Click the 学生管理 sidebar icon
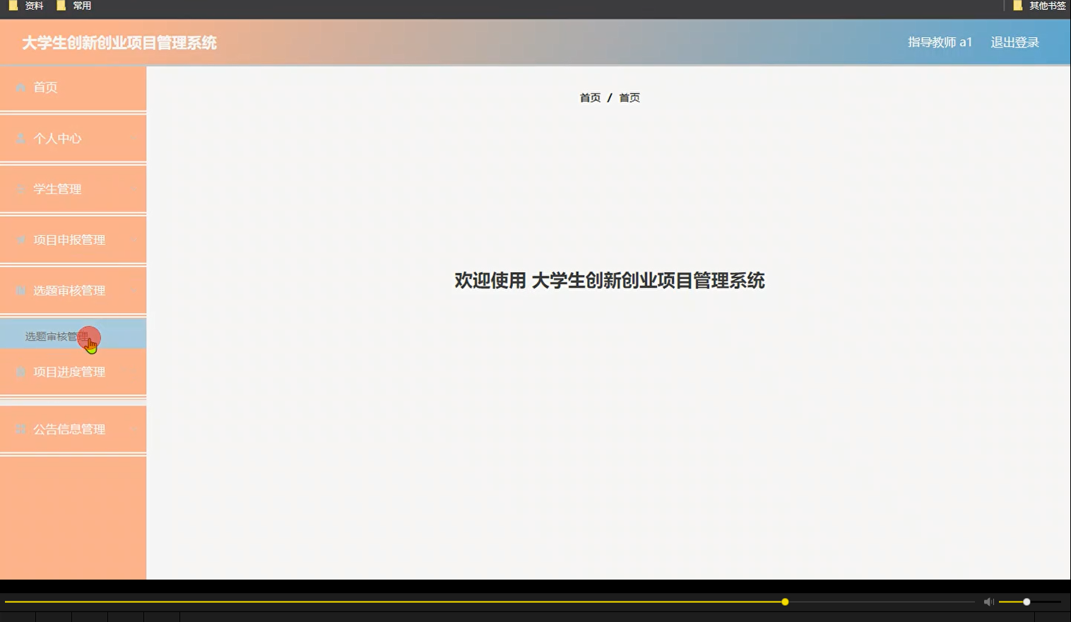The width and height of the screenshot is (1071, 622). click(20, 189)
